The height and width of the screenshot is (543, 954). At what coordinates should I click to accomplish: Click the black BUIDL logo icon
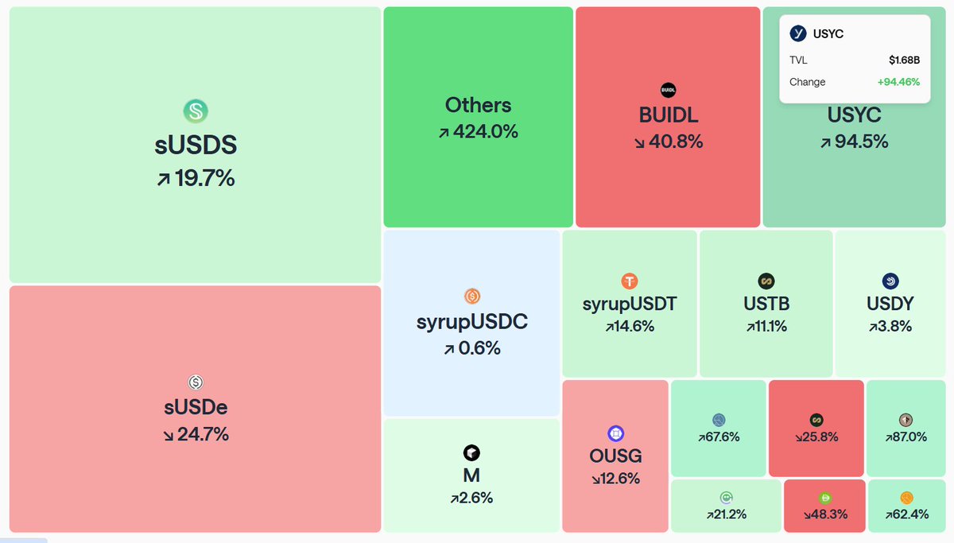(668, 90)
